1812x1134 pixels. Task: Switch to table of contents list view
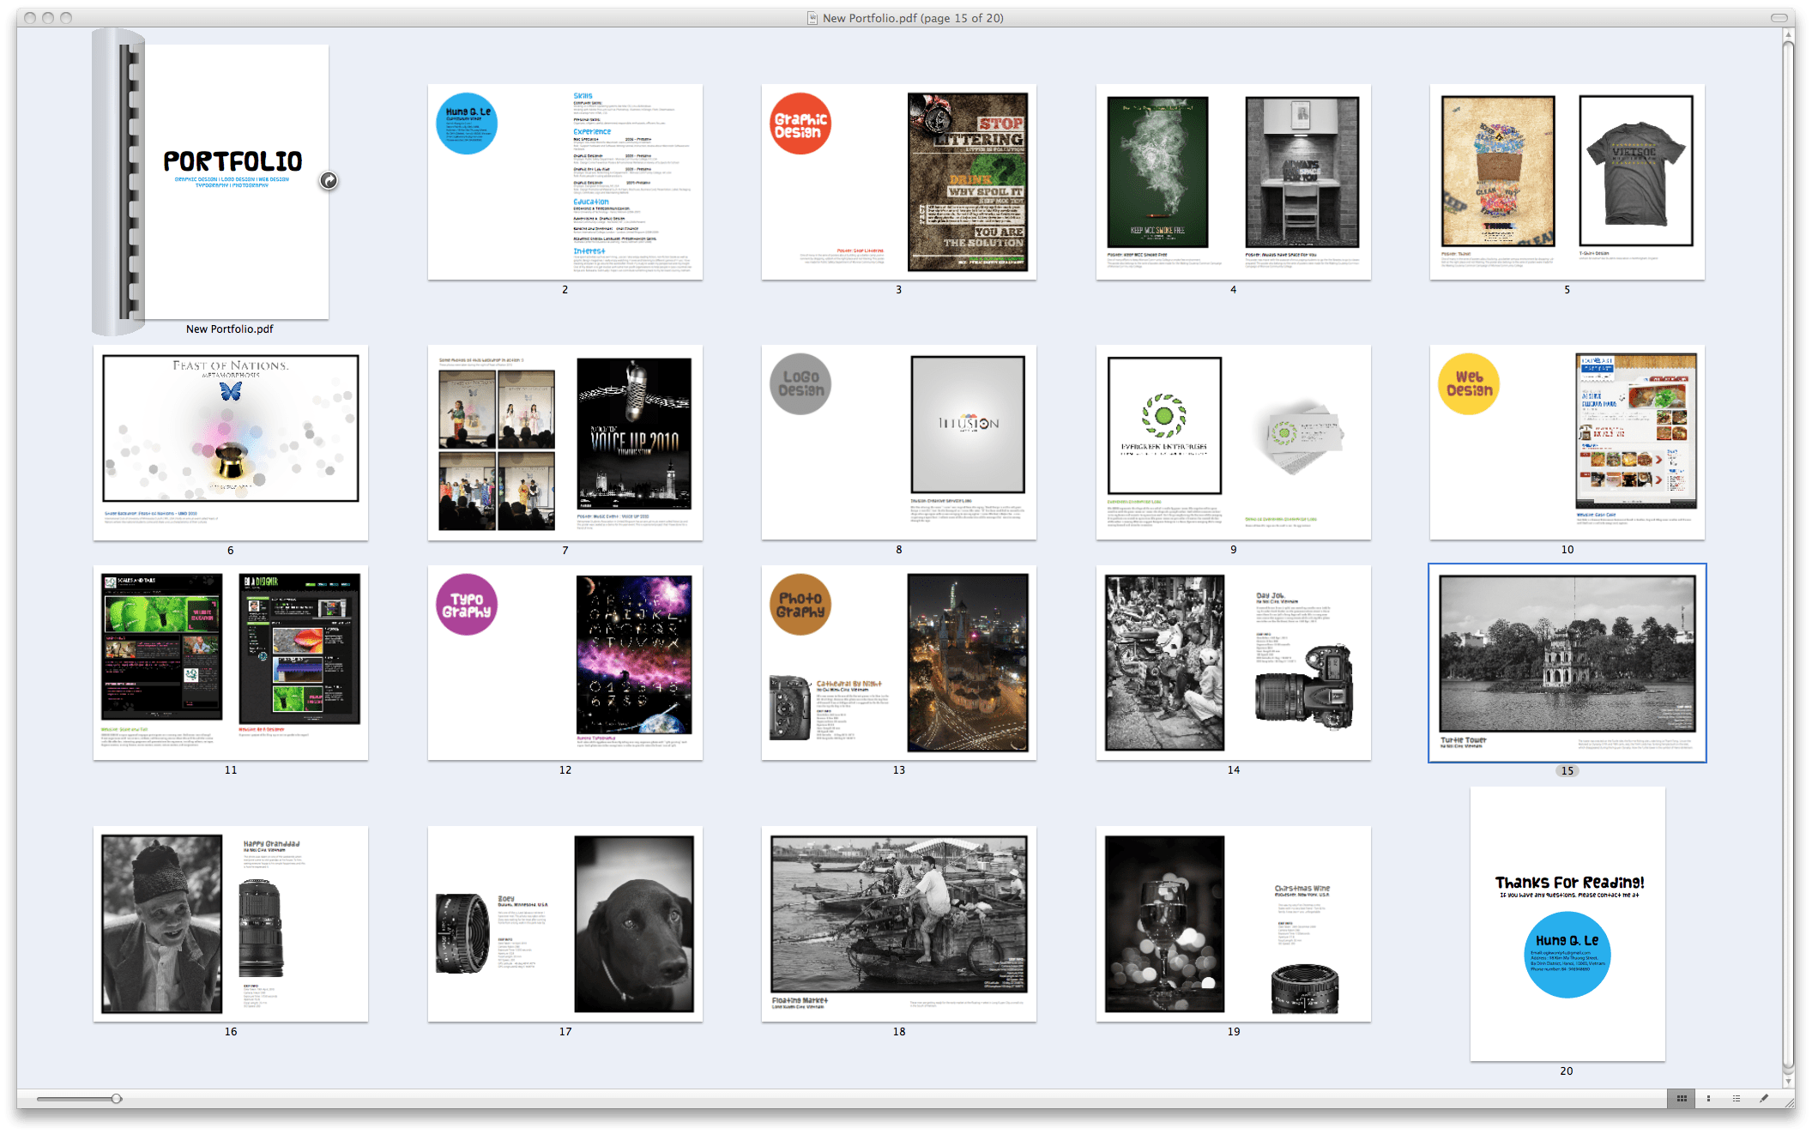tap(1736, 1098)
